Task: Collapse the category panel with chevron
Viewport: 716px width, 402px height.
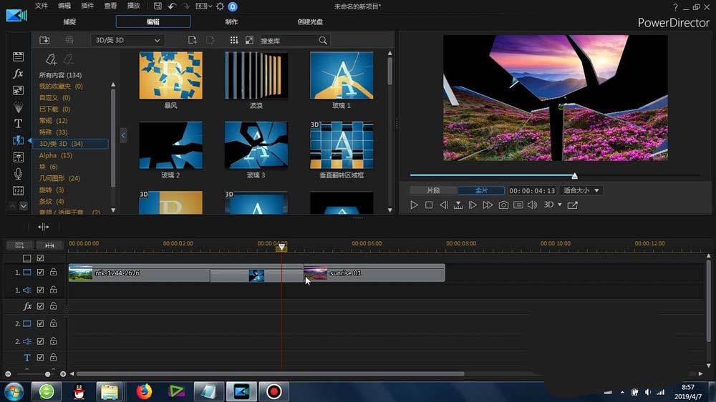Action: click(x=123, y=135)
